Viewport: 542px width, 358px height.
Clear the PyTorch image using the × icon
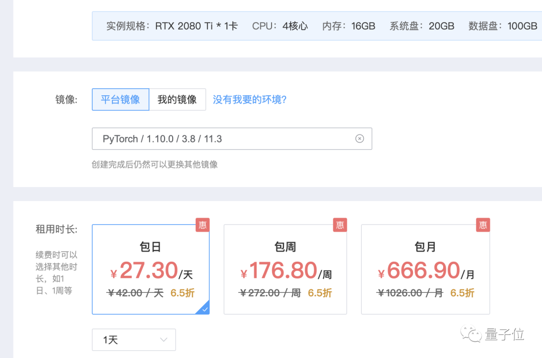pos(359,138)
